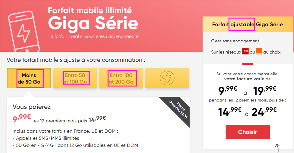Click the 24,99€ price in the sidebar
The image size is (294, 153).
(264, 112)
